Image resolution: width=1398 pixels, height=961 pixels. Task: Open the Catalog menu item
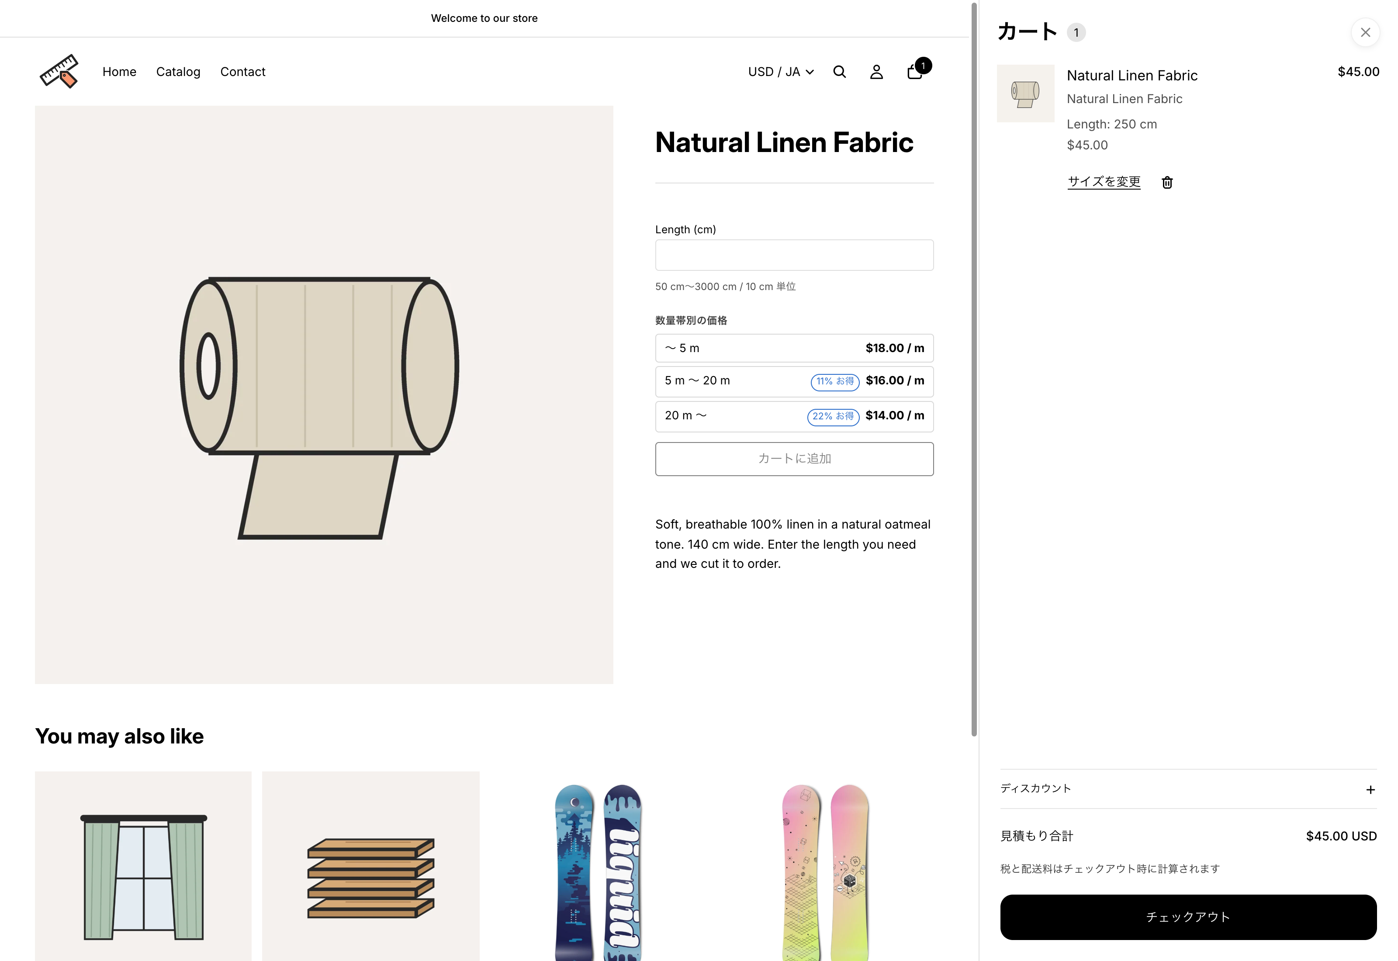pyautogui.click(x=178, y=72)
